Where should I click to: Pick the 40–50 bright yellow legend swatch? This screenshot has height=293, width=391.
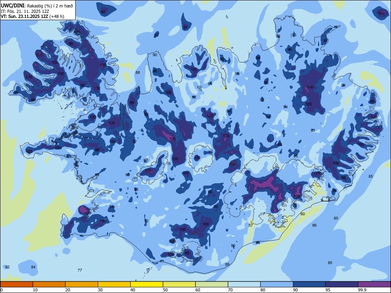tap(147, 284)
